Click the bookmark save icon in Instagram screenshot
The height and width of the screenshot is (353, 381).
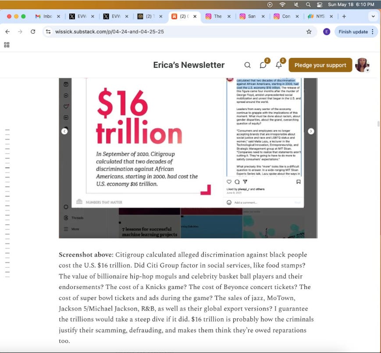point(299,182)
